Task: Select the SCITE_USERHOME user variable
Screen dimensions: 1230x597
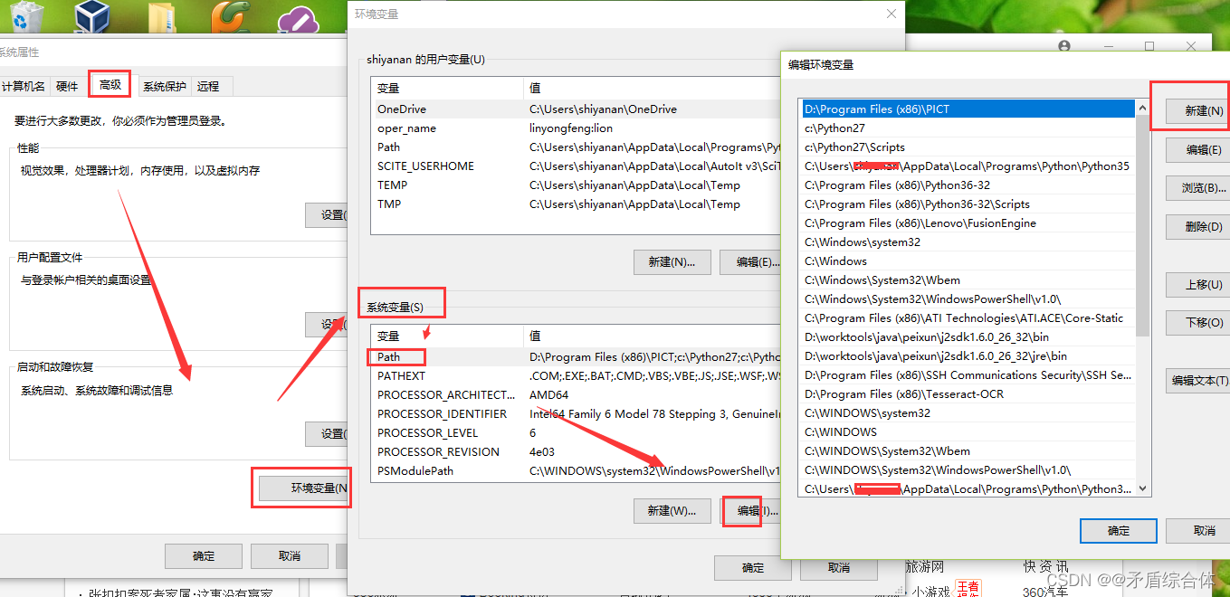Action: pyautogui.click(x=576, y=166)
